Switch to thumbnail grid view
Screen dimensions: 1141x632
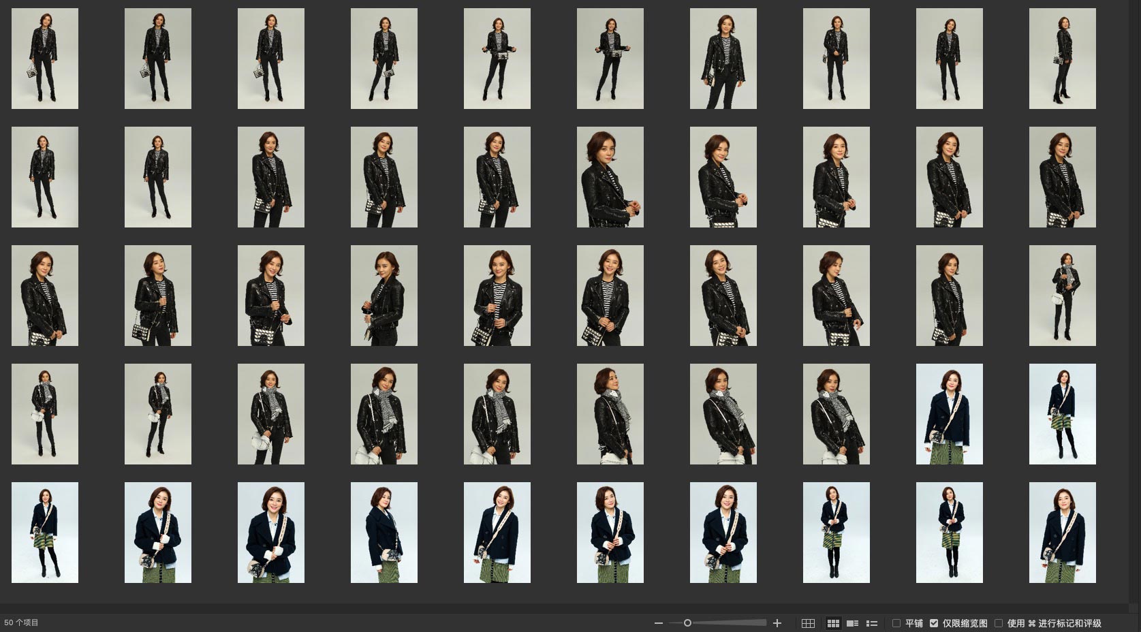point(833,623)
